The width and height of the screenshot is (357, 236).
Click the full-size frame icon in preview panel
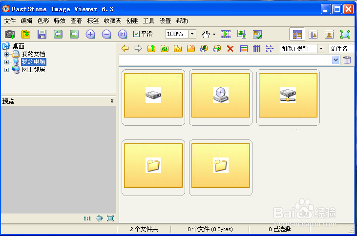pos(110,218)
